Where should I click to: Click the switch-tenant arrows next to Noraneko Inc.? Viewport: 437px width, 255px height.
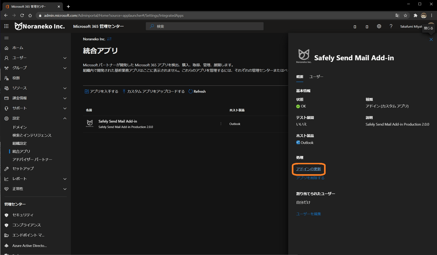[109, 39]
